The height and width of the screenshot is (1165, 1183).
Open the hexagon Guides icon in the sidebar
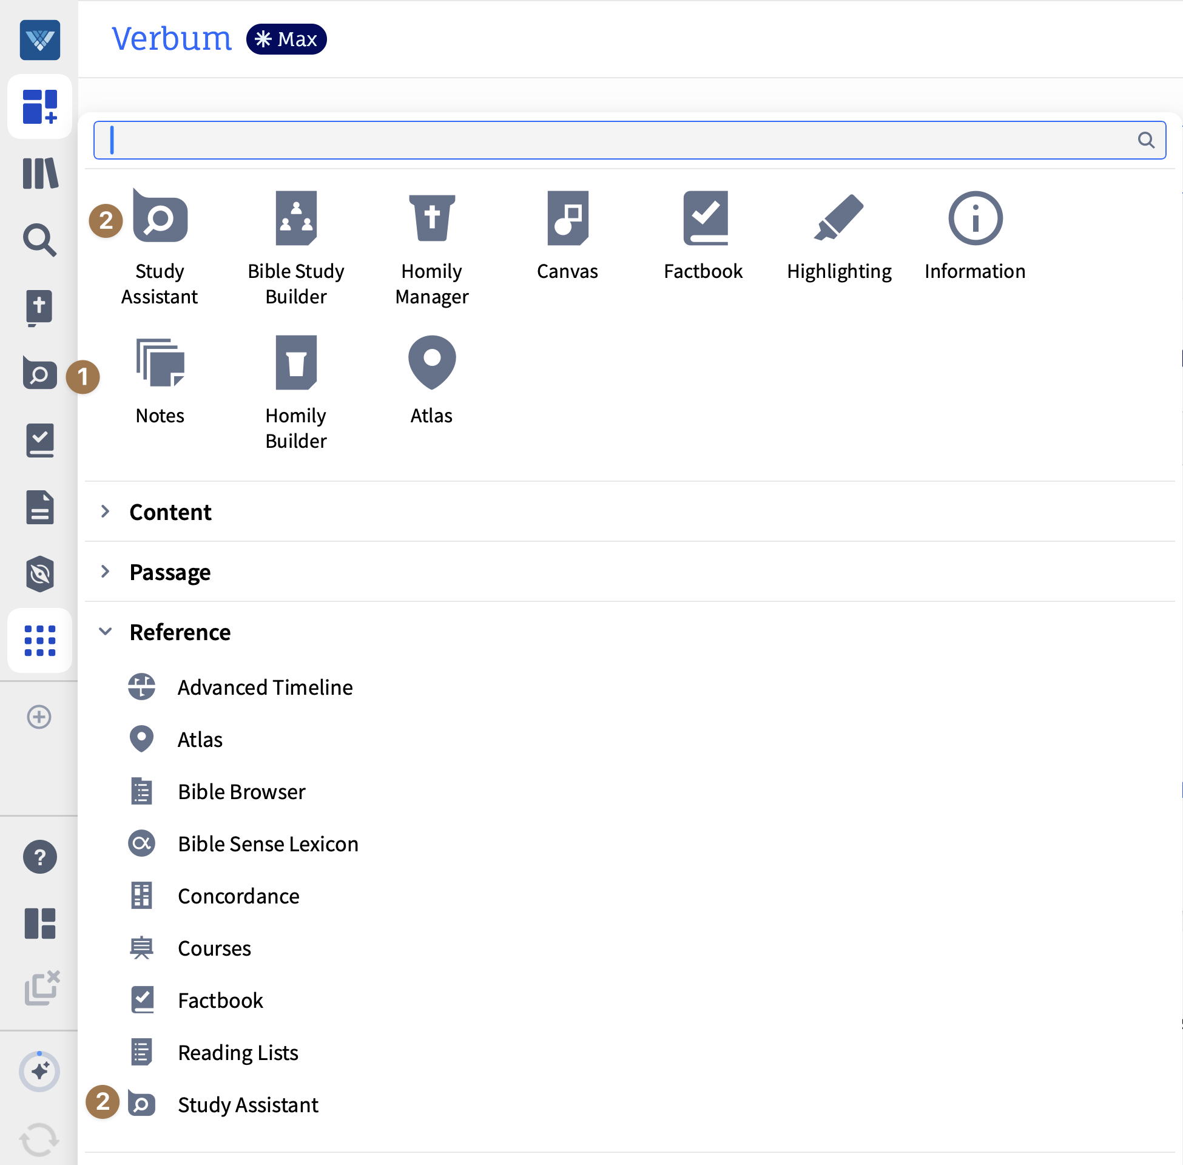40,574
